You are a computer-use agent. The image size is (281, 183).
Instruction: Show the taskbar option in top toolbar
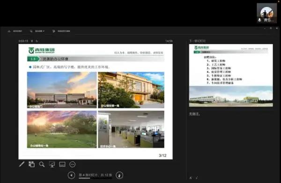tap(15, 31)
